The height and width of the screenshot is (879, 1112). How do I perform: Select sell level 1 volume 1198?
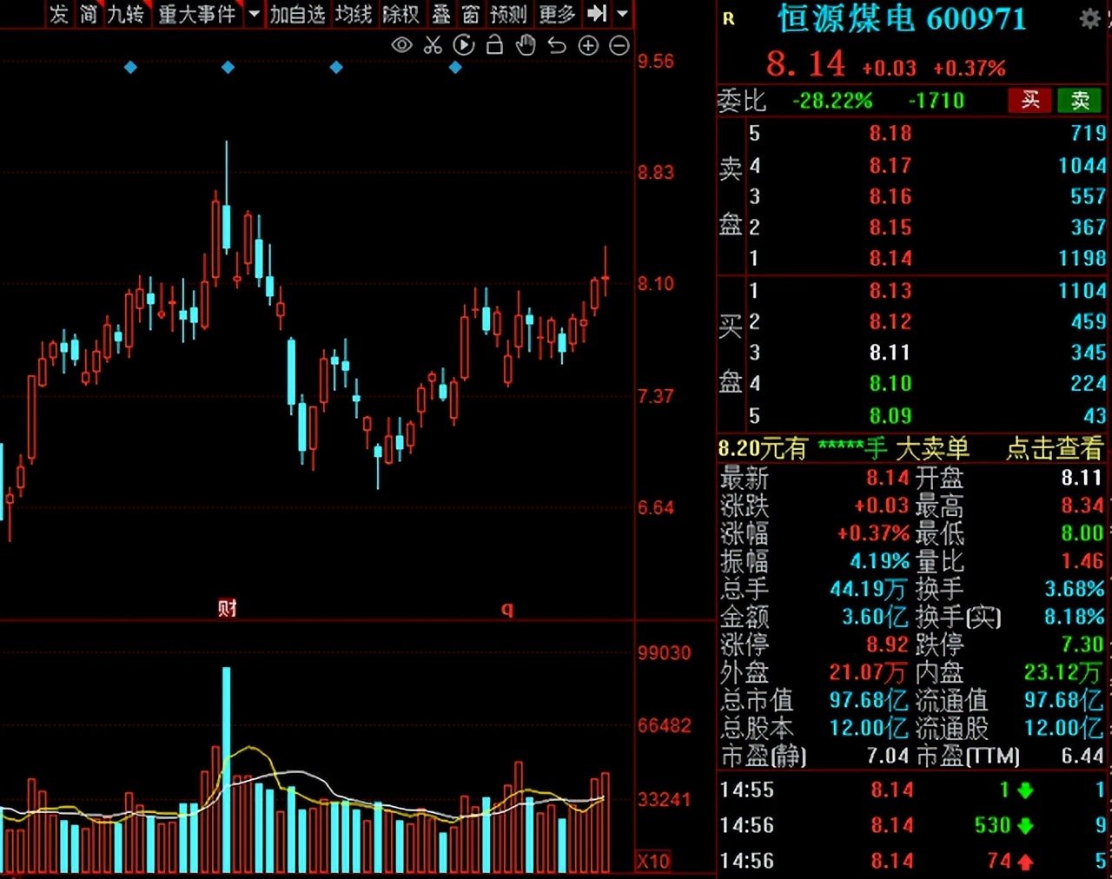pos(1082,258)
